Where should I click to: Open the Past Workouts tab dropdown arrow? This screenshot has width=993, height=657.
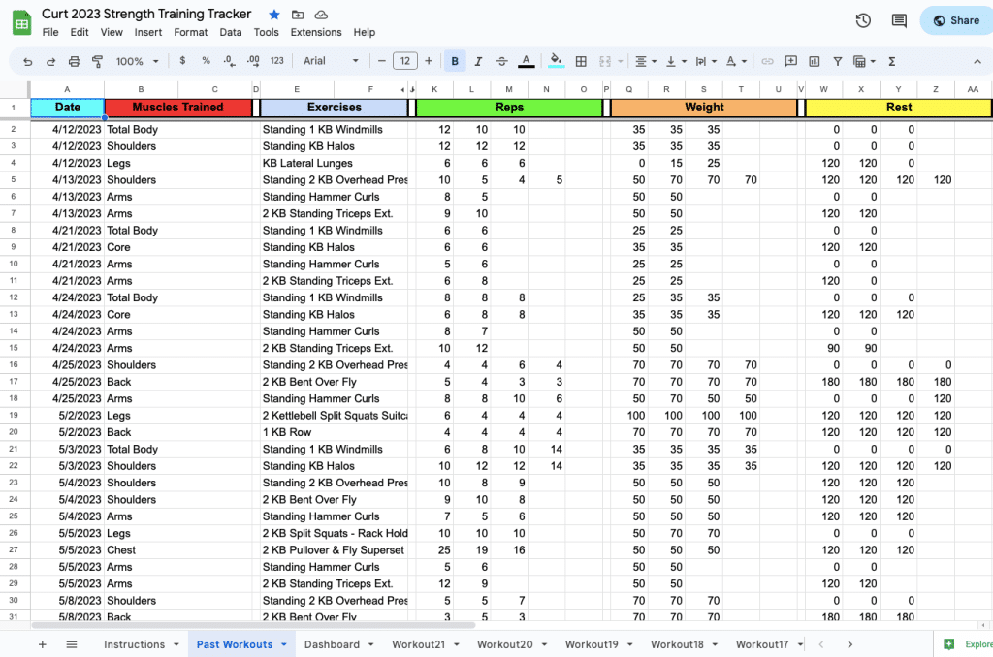284,644
